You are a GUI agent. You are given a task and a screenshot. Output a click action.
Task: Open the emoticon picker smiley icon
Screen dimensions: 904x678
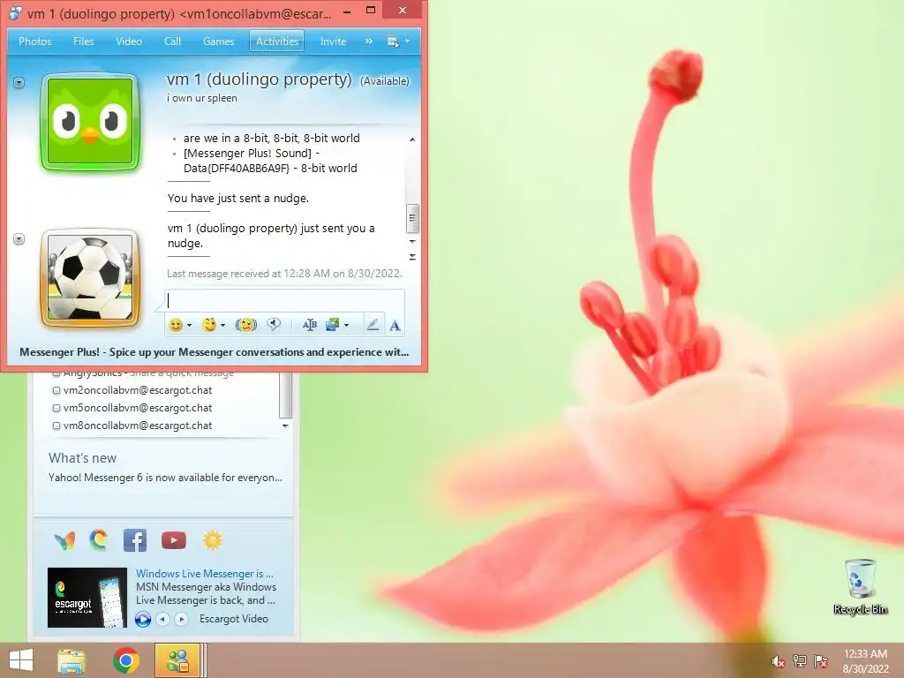[x=176, y=325]
